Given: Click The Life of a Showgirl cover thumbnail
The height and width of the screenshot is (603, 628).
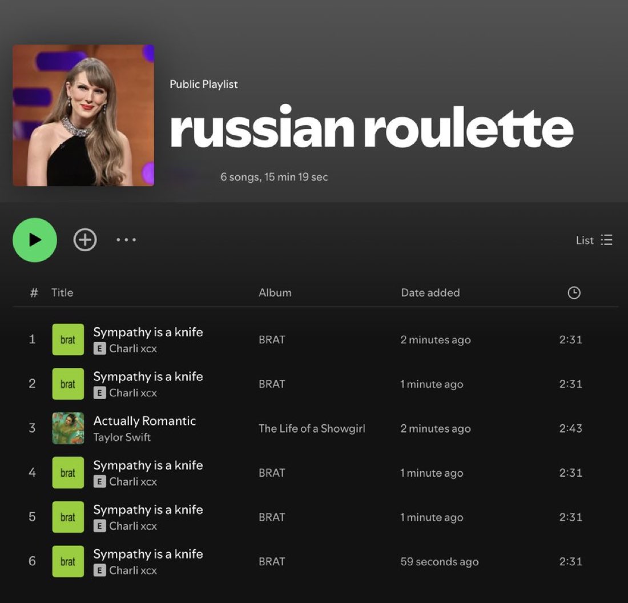Looking at the screenshot, I should [68, 428].
